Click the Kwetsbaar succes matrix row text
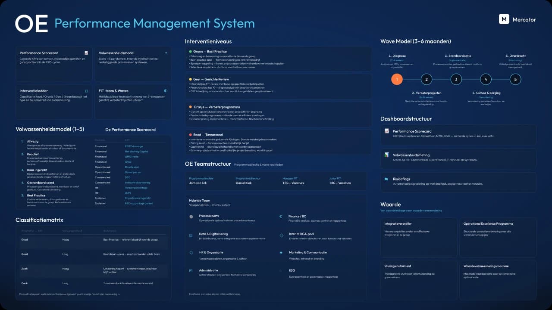 132,254
